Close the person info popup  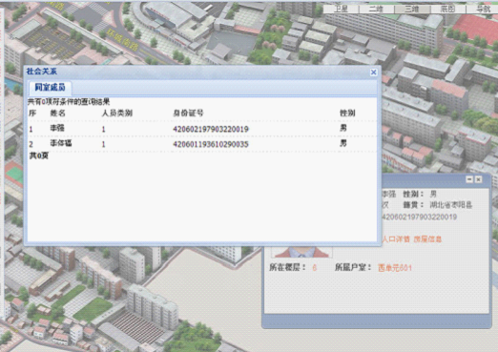coord(478,179)
